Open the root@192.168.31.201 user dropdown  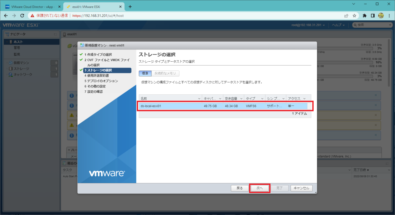(x=309, y=25)
